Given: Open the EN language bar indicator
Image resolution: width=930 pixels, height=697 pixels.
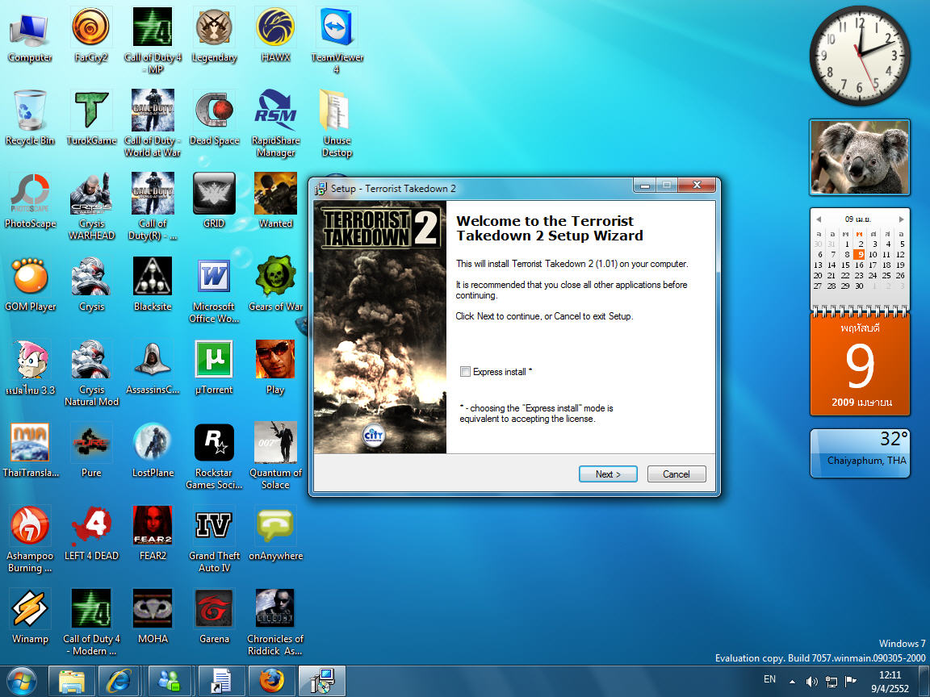Looking at the screenshot, I should (770, 679).
